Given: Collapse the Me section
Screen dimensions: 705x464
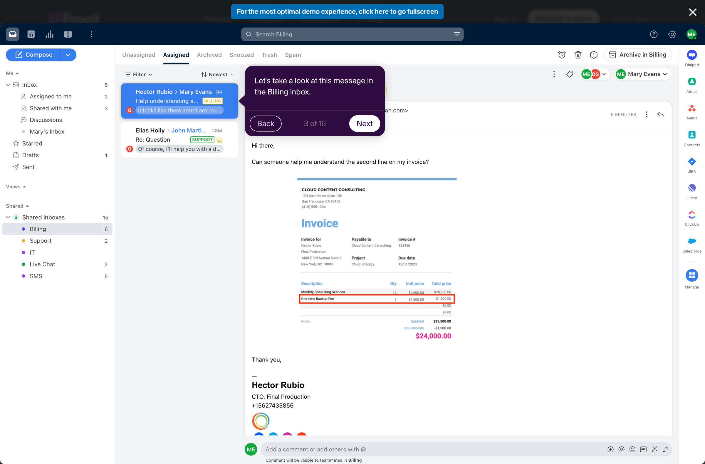Looking at the screenshot, I should coord(12,73).
